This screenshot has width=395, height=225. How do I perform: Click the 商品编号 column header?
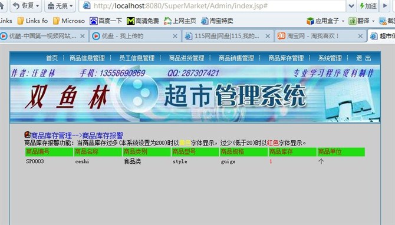tap(49, 152)
